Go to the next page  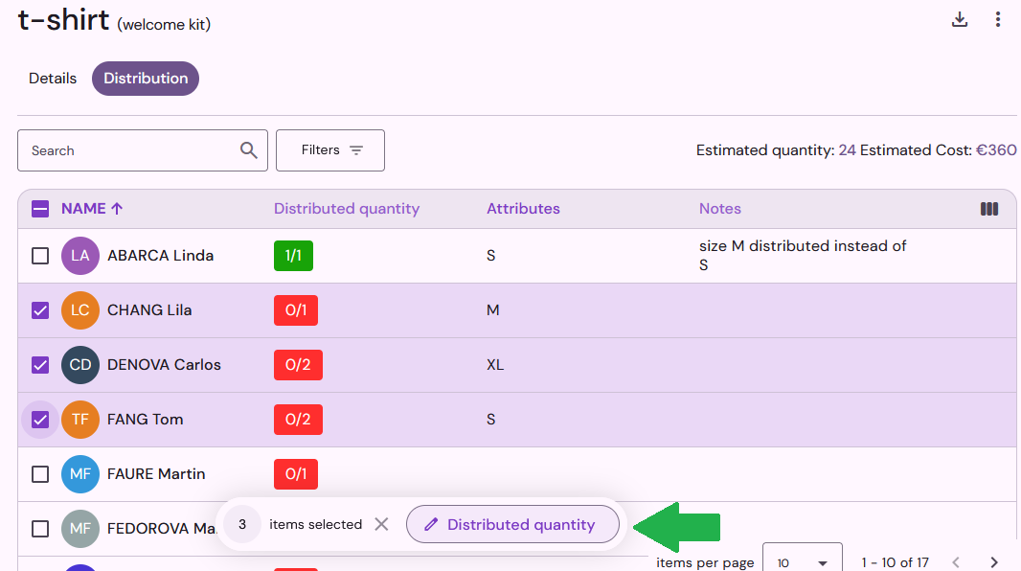tap(993, 562)
